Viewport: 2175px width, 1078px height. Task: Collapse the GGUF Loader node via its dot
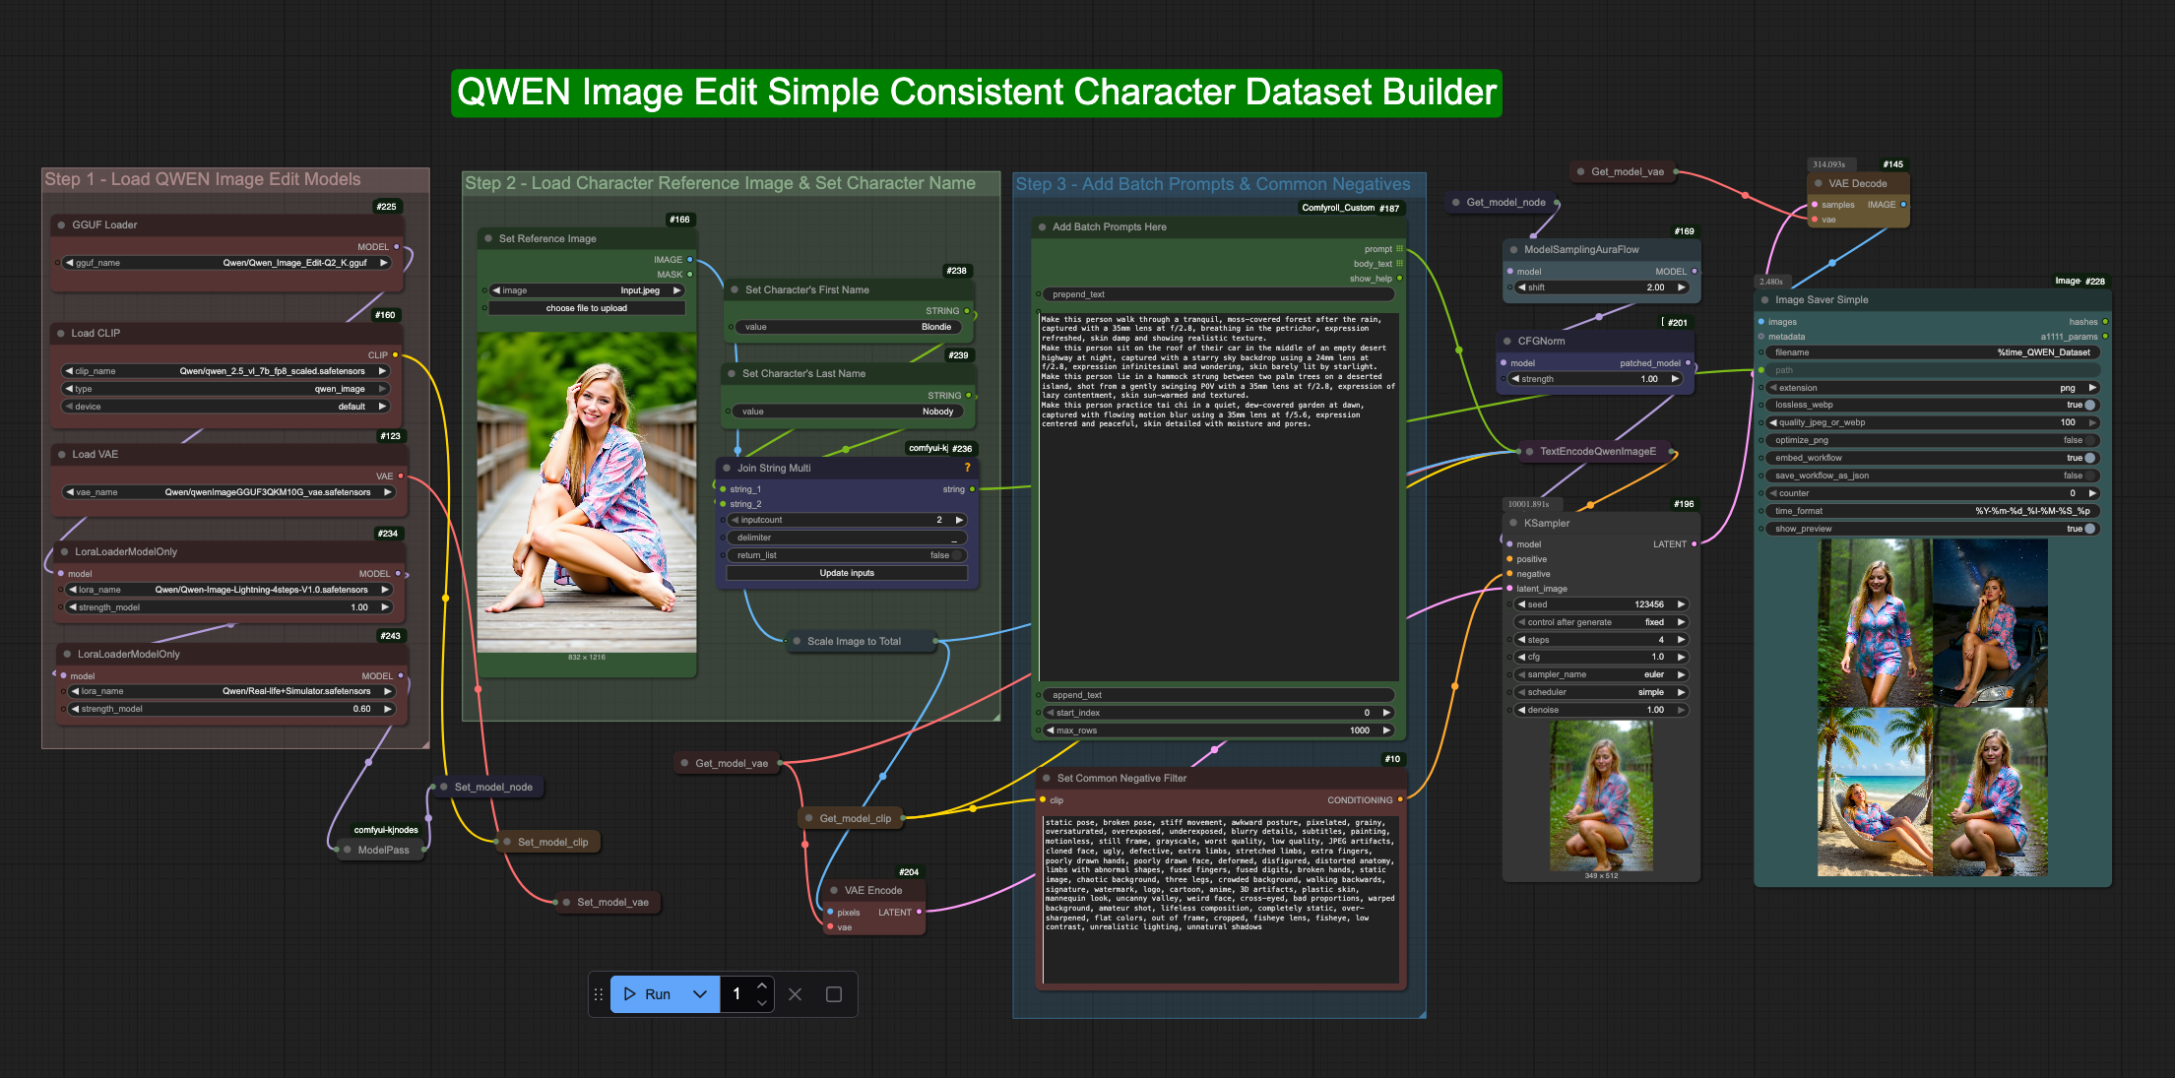(x=61, y=224)
